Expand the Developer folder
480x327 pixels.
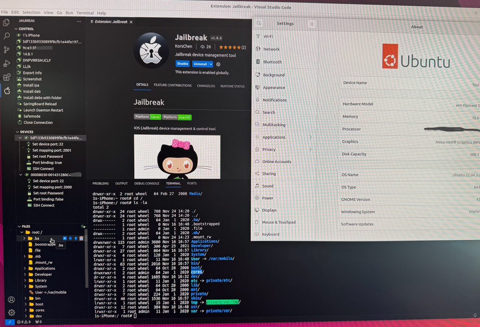[25, 274]
